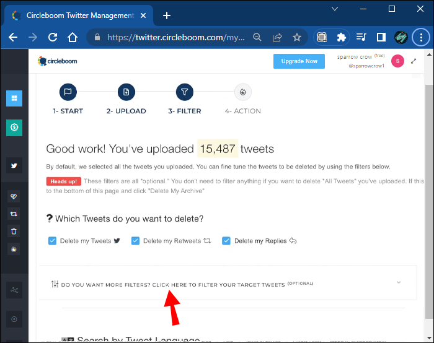Image resolution: width=434 pixels, height=343 pixels.
Task: Open the dashboard grid icon in sidebar
Action: (x=14, y=98)
